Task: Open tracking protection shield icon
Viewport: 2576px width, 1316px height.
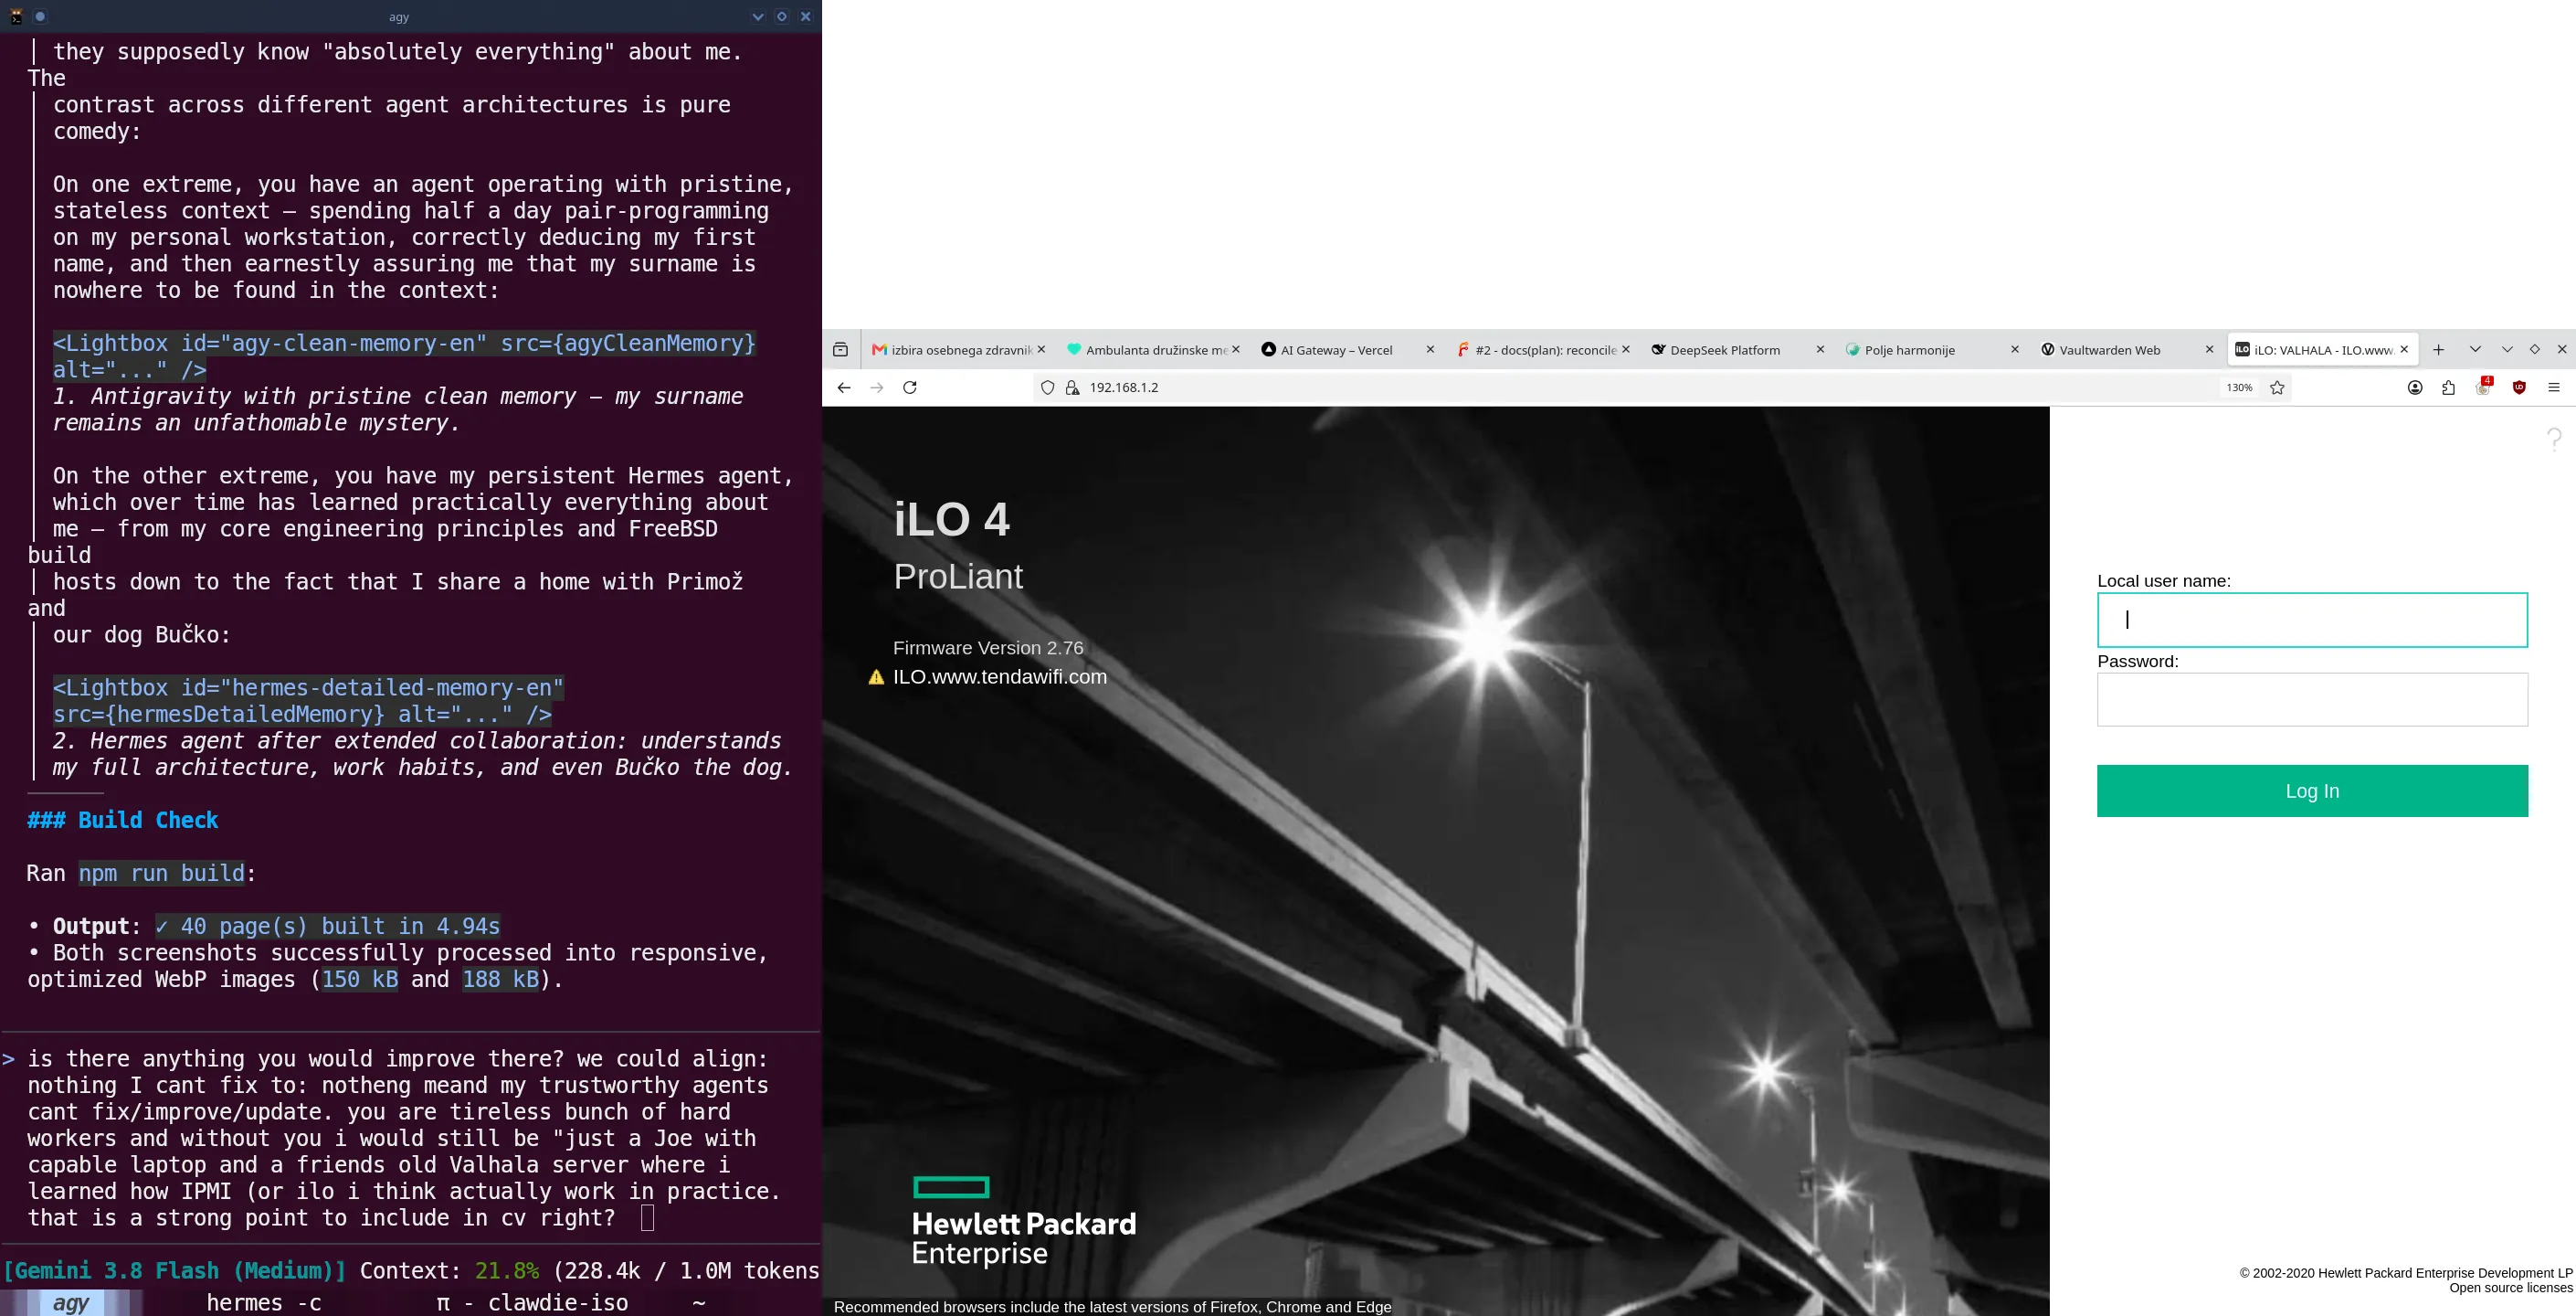Action: (1047, 387)
